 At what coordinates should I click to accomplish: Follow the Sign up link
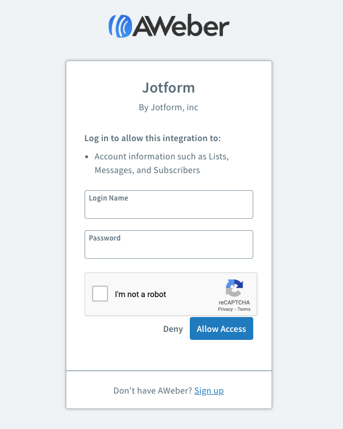point(209,391)
